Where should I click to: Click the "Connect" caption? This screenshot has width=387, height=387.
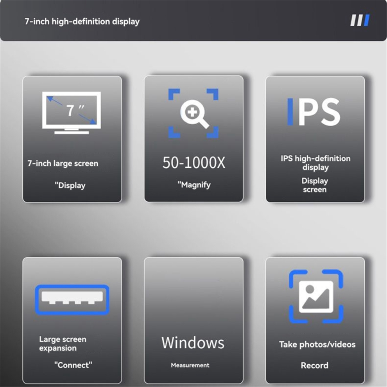[x=73, y=365]
